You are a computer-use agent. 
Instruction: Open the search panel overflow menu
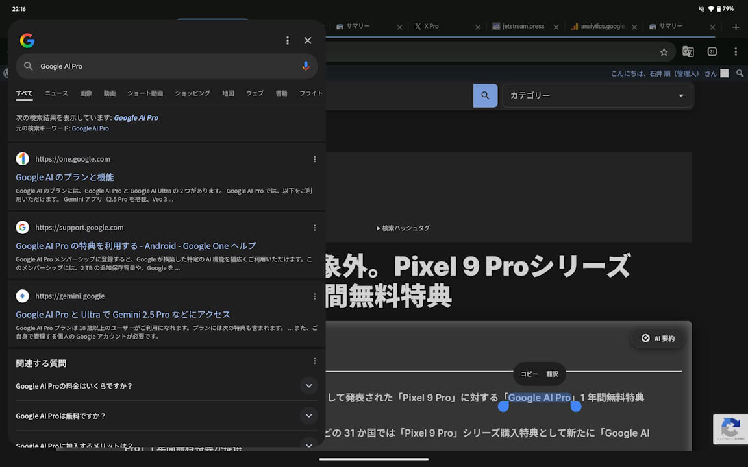287,40
